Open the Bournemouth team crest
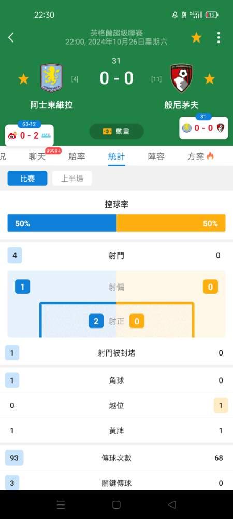 click(x=181, y=78)
